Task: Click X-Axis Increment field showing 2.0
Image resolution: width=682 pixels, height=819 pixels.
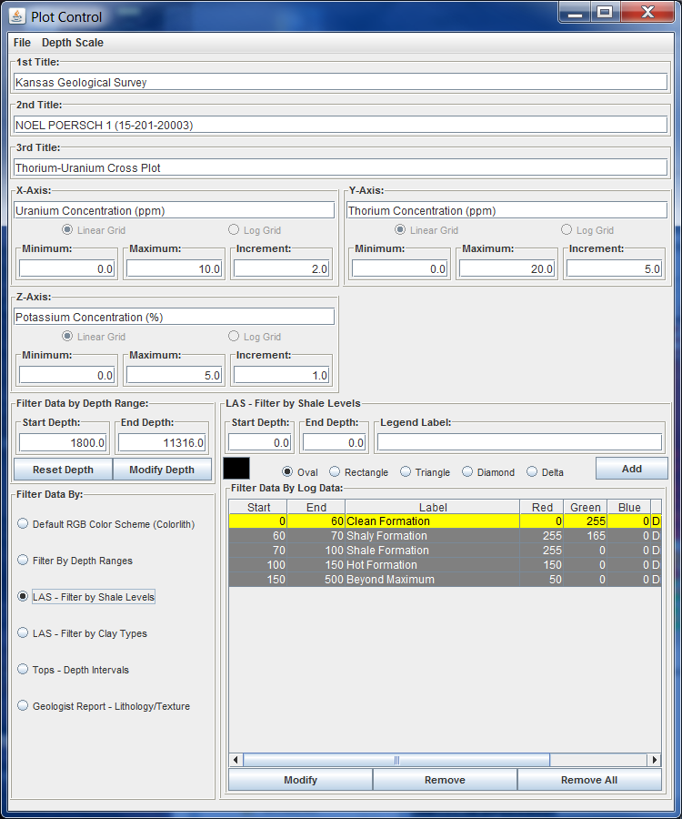Action: [x=281, y=268]
